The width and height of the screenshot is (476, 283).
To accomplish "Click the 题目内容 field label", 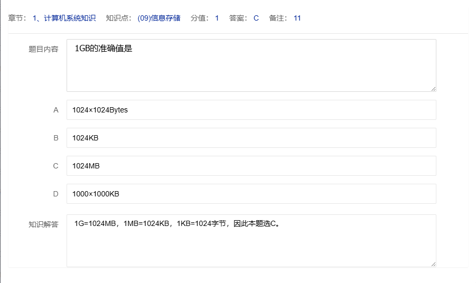I will point(43,49).
